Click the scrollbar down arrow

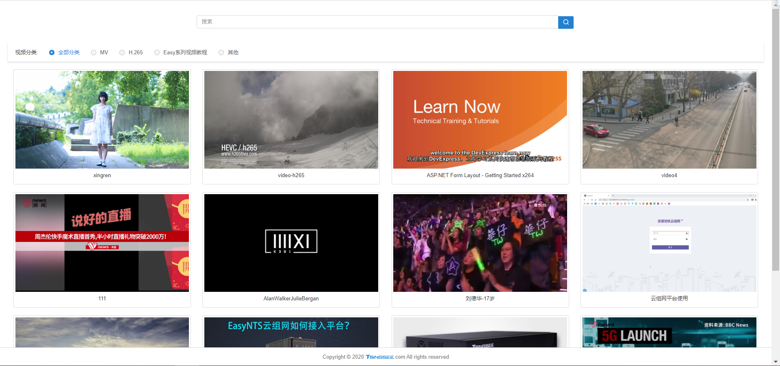click(776, 362)
